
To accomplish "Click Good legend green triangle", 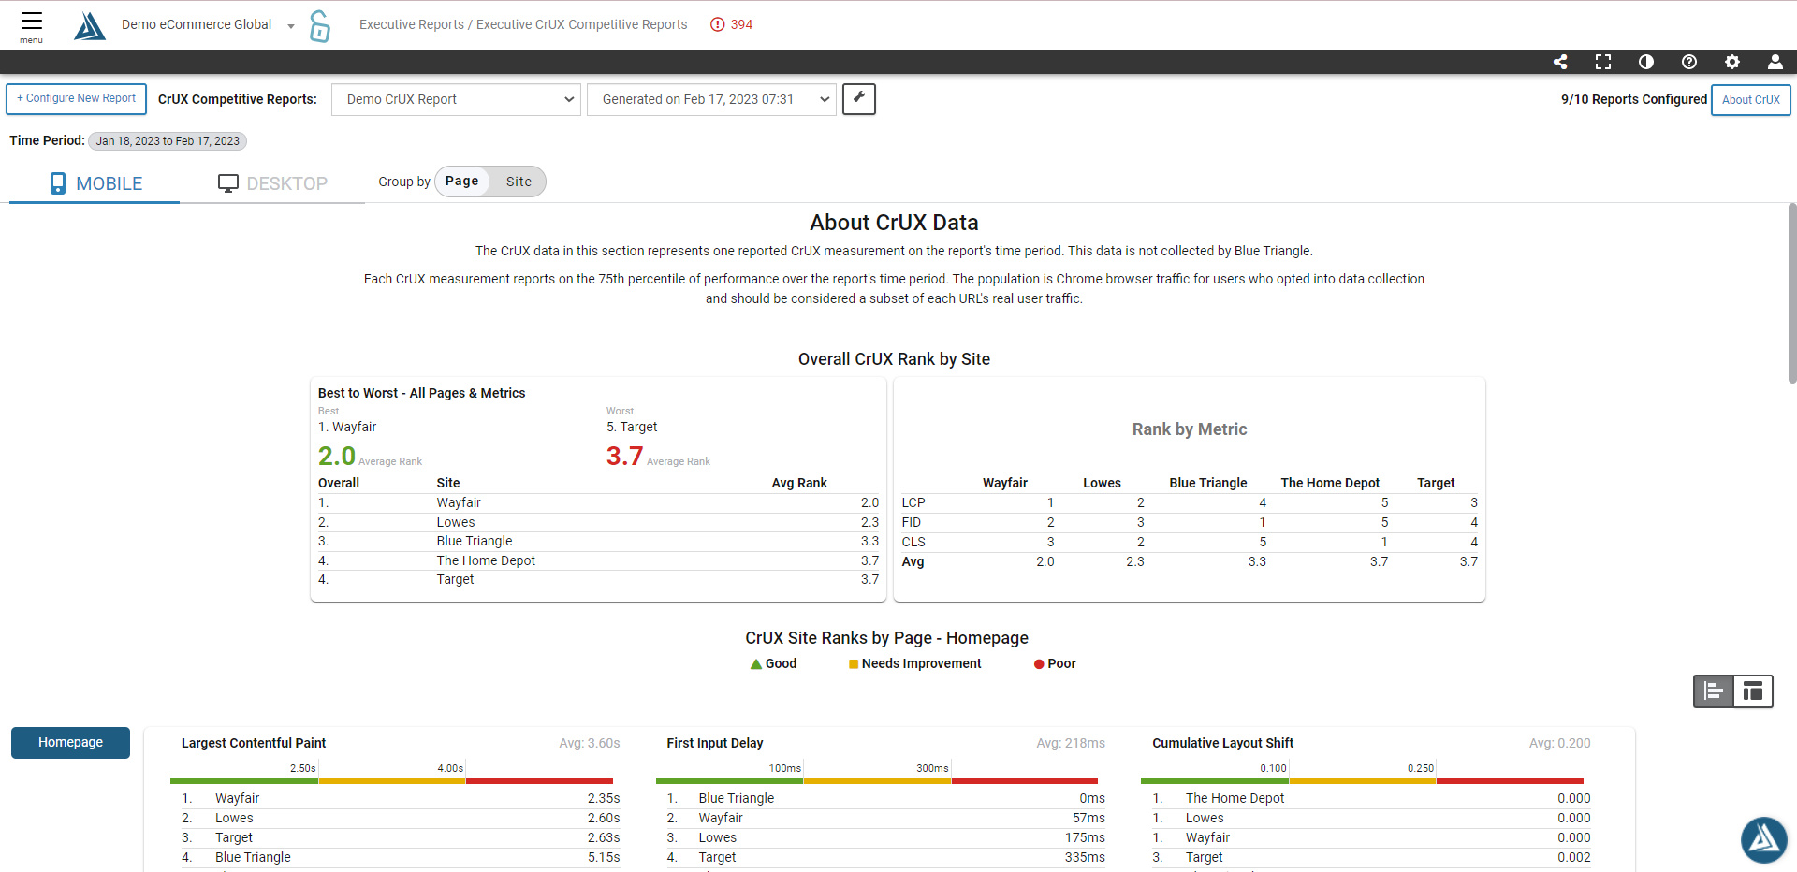I will (756, 664).
